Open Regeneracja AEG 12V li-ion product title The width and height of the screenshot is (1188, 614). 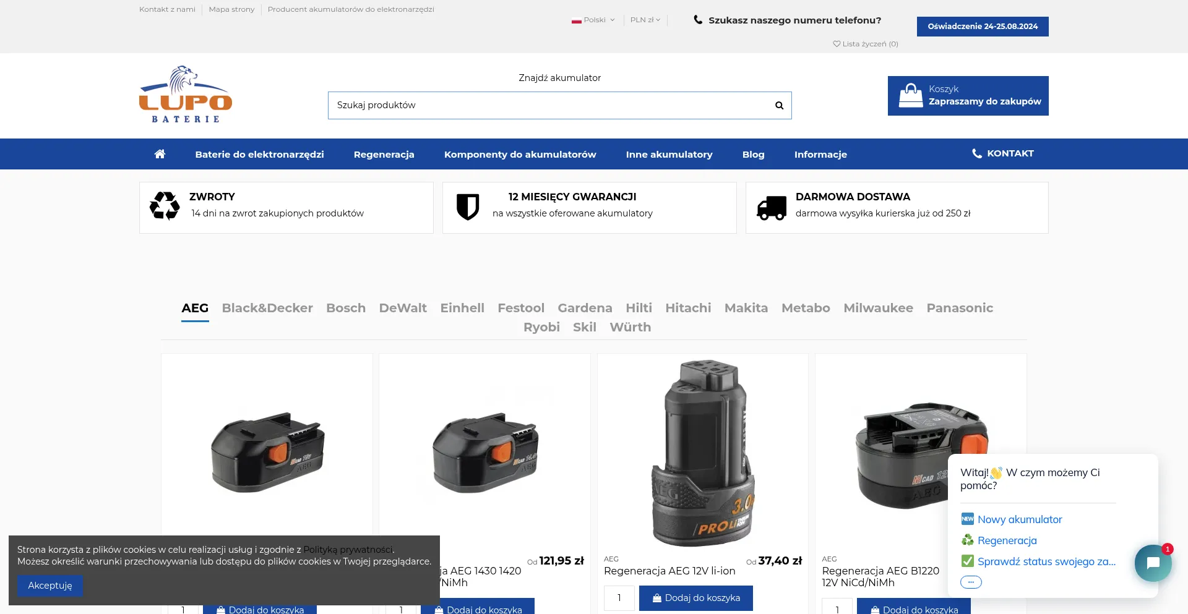point(669,571)
